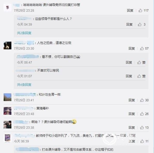Like the reply posted today at 08:47
154x153 pixels.
click(139, 62)
